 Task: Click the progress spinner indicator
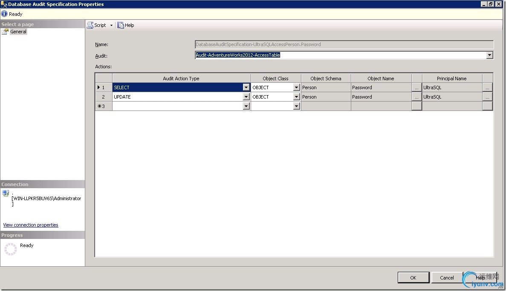click(x=10, y=249)
